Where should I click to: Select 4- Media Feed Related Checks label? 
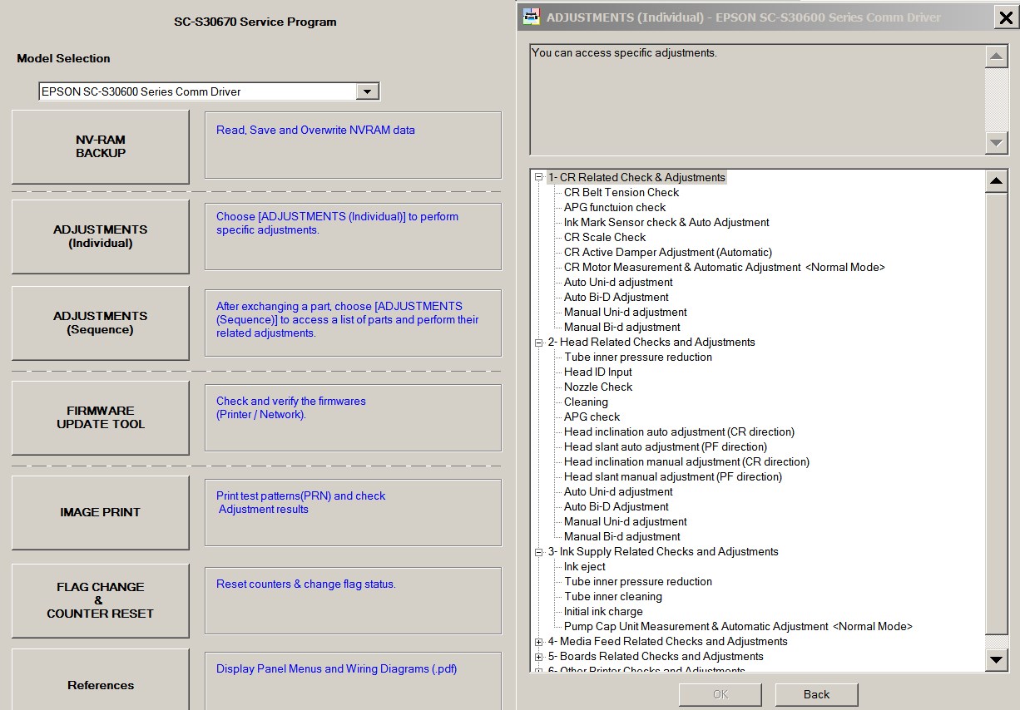point(667,641)
